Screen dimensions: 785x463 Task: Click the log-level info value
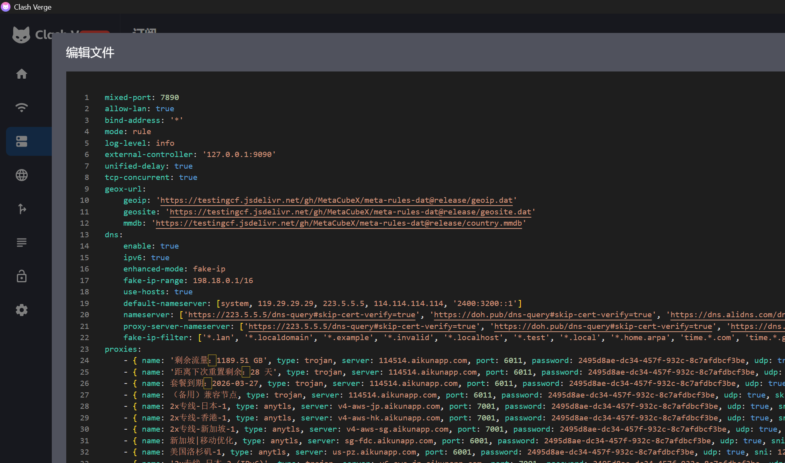coord(165,143)
